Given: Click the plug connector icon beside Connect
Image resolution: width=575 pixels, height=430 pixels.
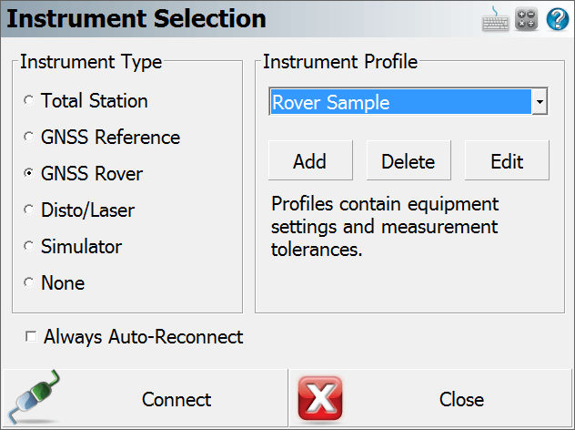Looking at the screenshot, I should pyautogui.click(x=34, y=397).
